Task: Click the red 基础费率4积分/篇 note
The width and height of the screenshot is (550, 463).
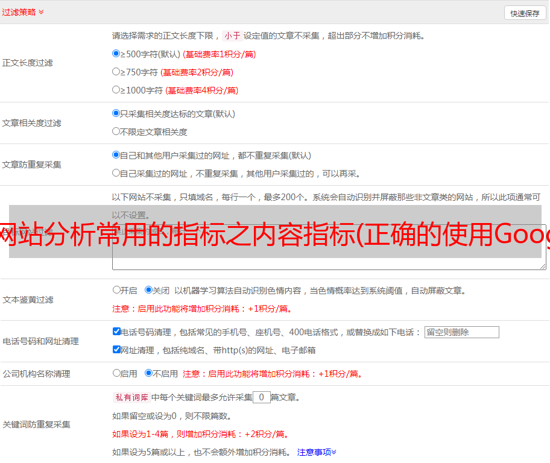Action: pos(201,90)
